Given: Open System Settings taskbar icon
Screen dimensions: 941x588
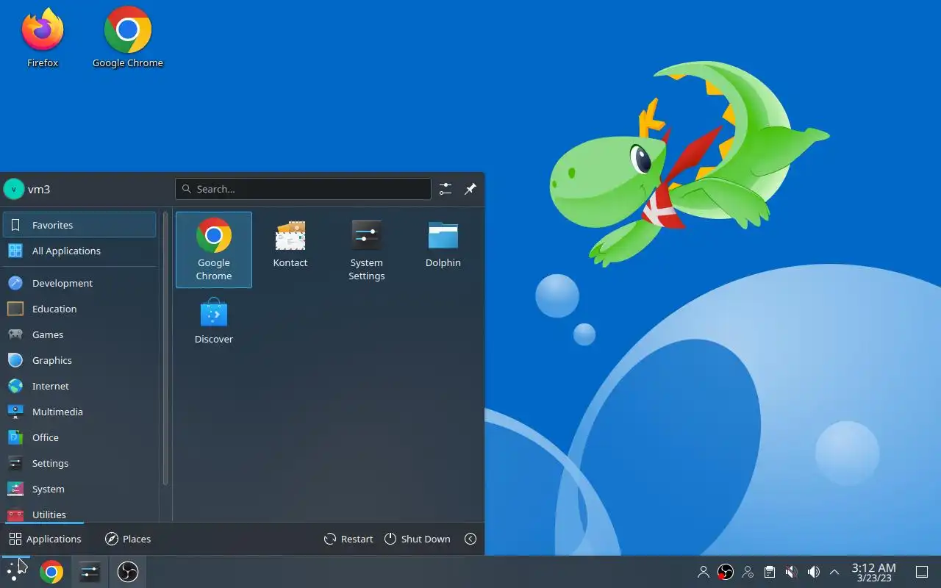Looking at the screenshot, I should coord(90,571).
